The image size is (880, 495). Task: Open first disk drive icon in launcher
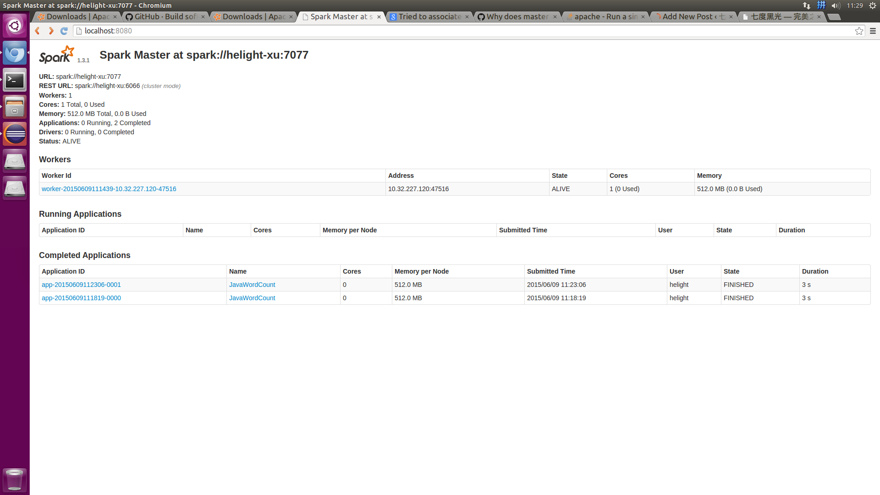15,161
